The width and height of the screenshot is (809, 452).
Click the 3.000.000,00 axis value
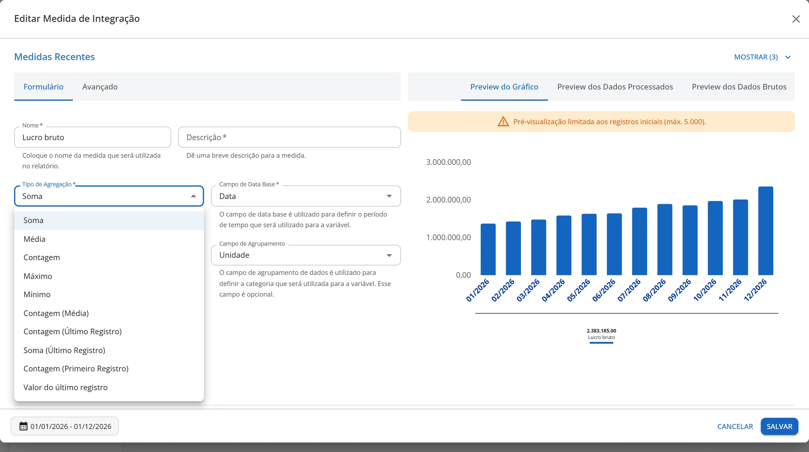point(448,162)
